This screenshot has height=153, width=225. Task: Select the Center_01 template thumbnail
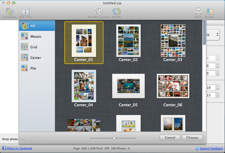tap(84, 41)
